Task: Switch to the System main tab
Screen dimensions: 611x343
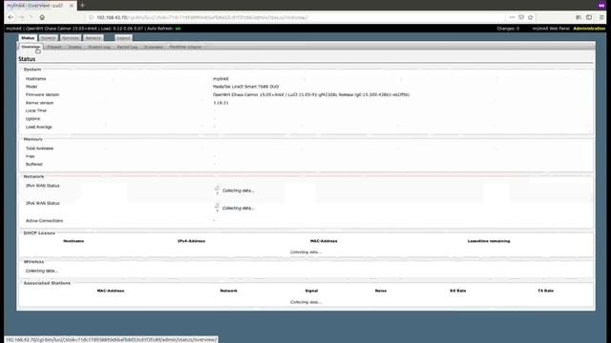Action: [49, 38]
